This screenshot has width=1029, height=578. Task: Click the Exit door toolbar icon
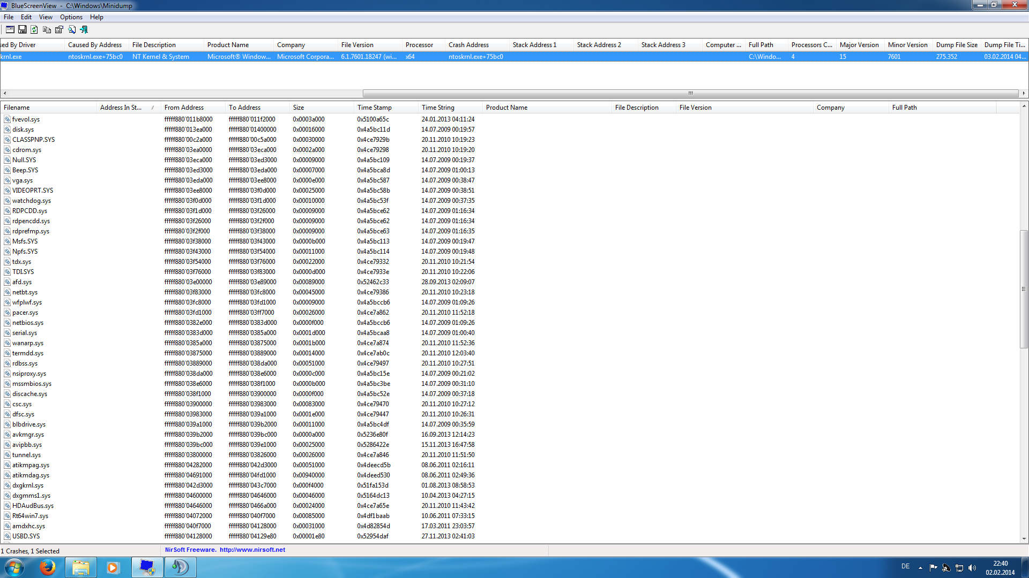(84, 29)
